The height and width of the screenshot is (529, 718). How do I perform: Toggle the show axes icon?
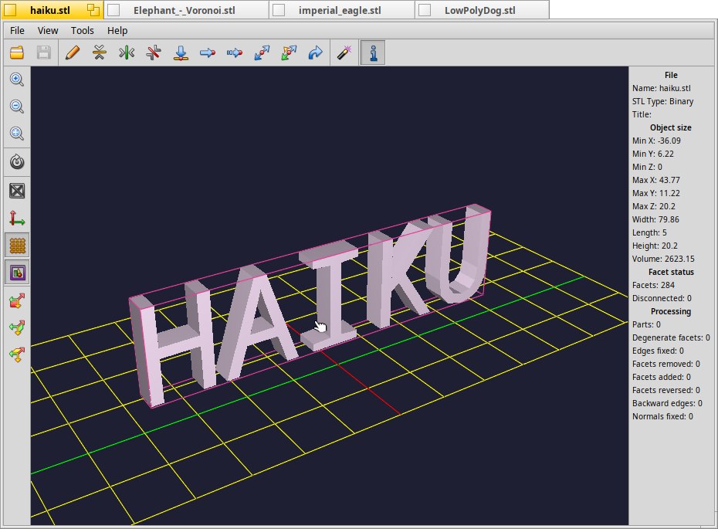click(x=17, y=218)
